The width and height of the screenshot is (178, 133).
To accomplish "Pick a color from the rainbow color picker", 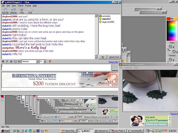I will coord(172,30).
